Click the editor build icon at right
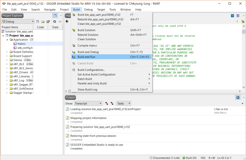This screenshot has height=160, width=246. (243, 21)
